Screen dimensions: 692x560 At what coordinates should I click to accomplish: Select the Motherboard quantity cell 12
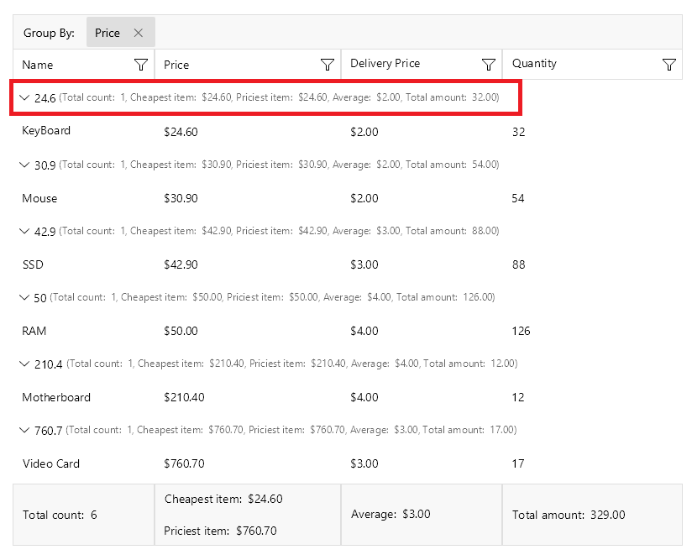[x=518, y=397]
